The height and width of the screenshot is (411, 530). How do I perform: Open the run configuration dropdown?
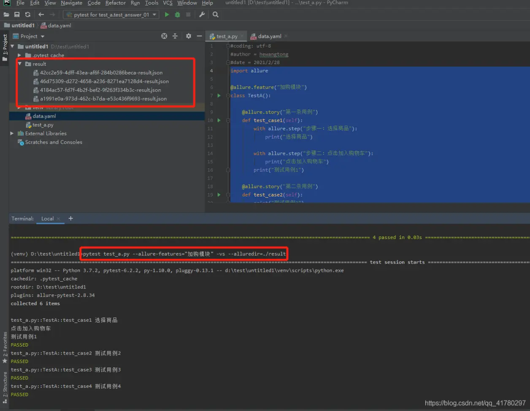(x=111, y=14)
